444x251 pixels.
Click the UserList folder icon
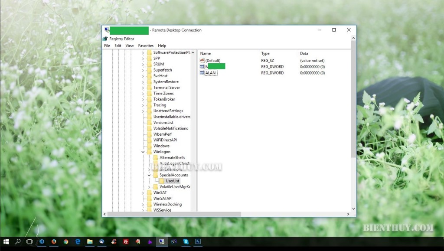[x=162, y=181]
